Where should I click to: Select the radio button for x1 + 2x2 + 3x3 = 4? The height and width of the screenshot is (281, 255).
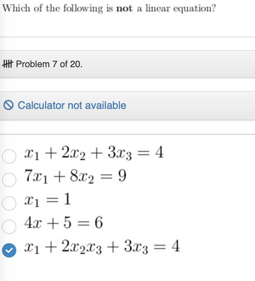[x=9, y=156]
